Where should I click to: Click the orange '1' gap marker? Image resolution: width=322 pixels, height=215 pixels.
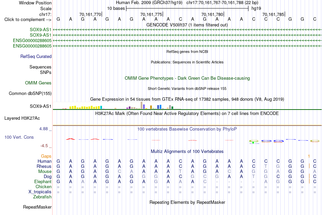tap(309, 156)
